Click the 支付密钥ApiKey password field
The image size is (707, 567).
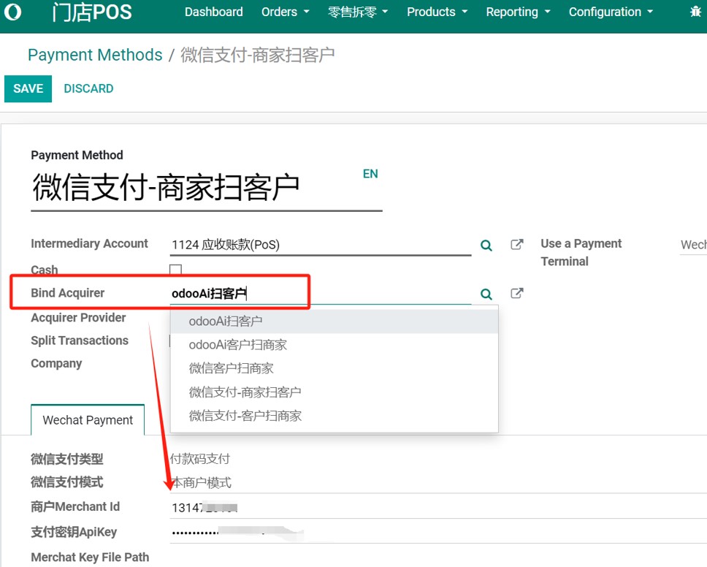(x=438, y=533)
